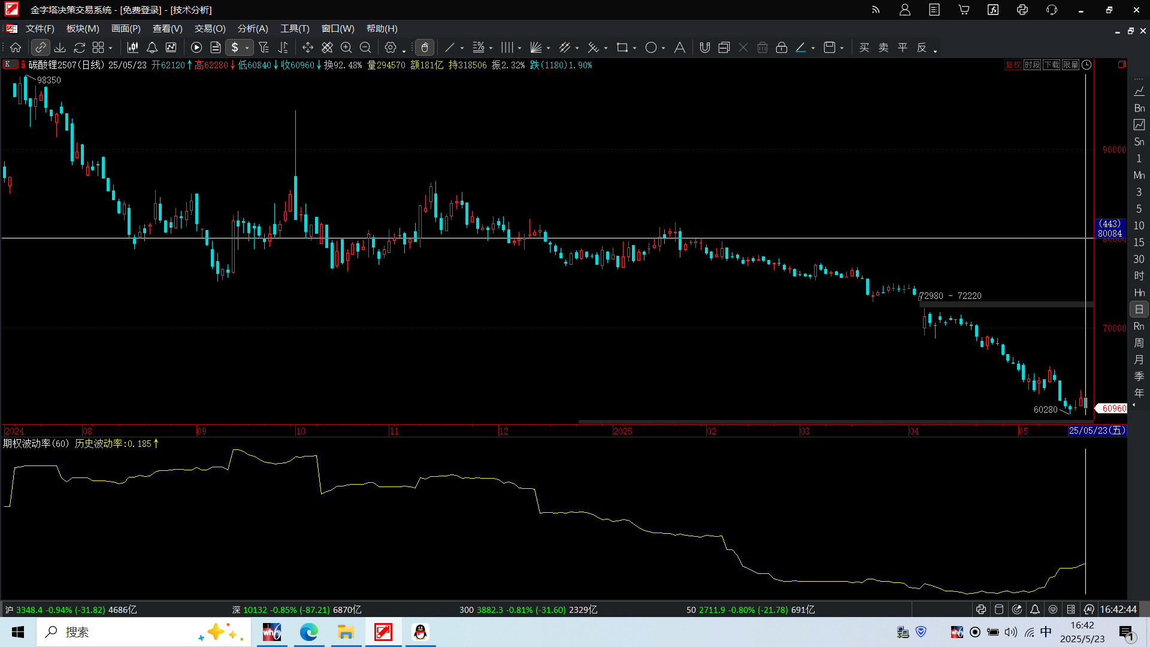Open the document notes icon

tap(216, 47)
